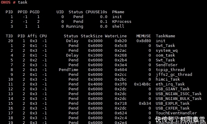Click the USB_NGIAN_ISOC_Task entry
This screenshot has height=124, width=207.
point(179,94)
